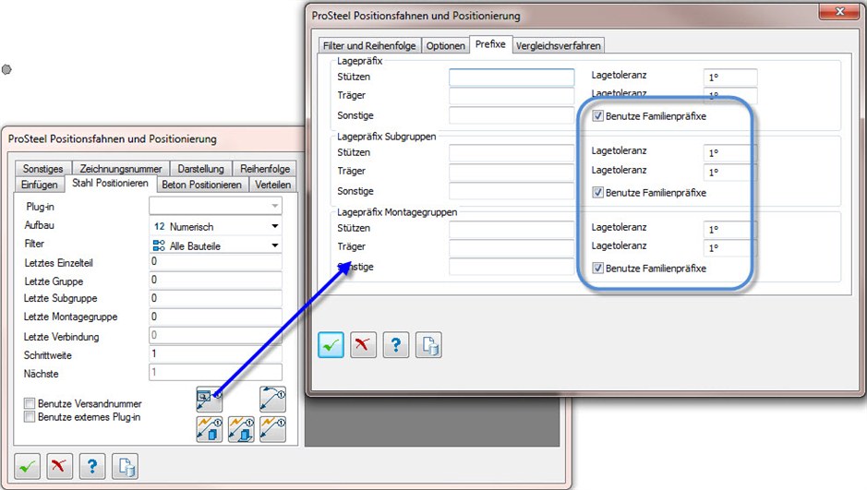Click Letzte Montagegruppe input field
The width and height of the screenshot is (867, 490).
pyautogui.click(x=216, y=317)
